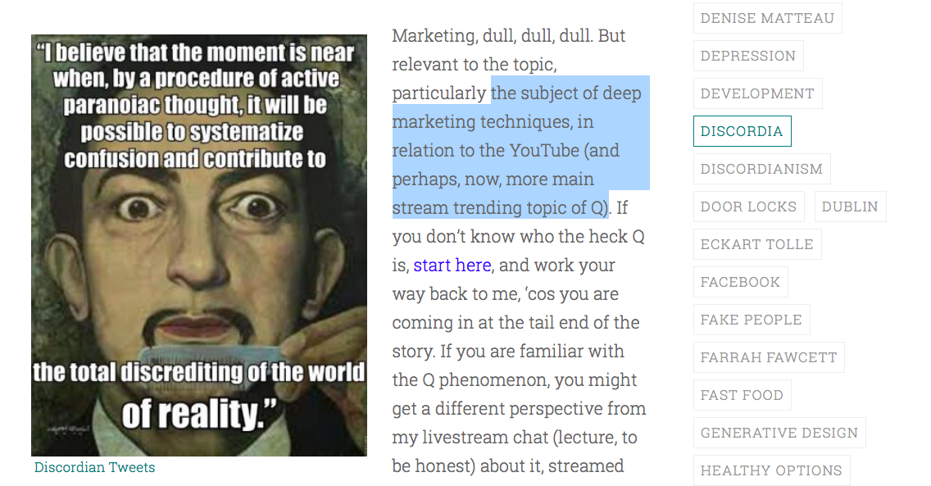
Task: Click the 'start here' hyperlink
Action: tap(452, 266)
